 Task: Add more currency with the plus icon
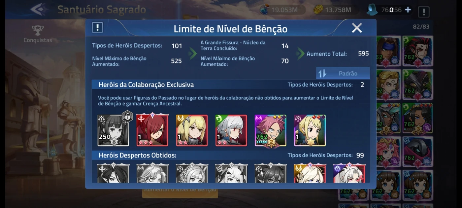pyautogui.click(x=408, y=10)
